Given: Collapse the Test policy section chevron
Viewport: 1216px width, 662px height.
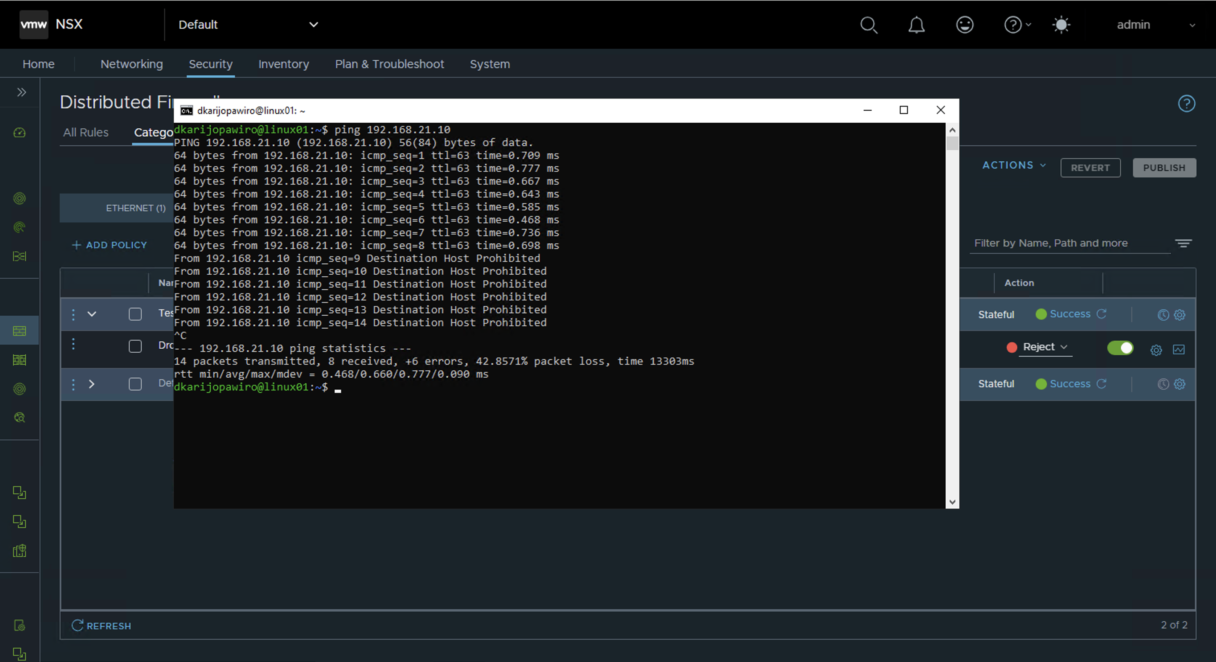Looking at the screenshot, I should pos(92,315).
